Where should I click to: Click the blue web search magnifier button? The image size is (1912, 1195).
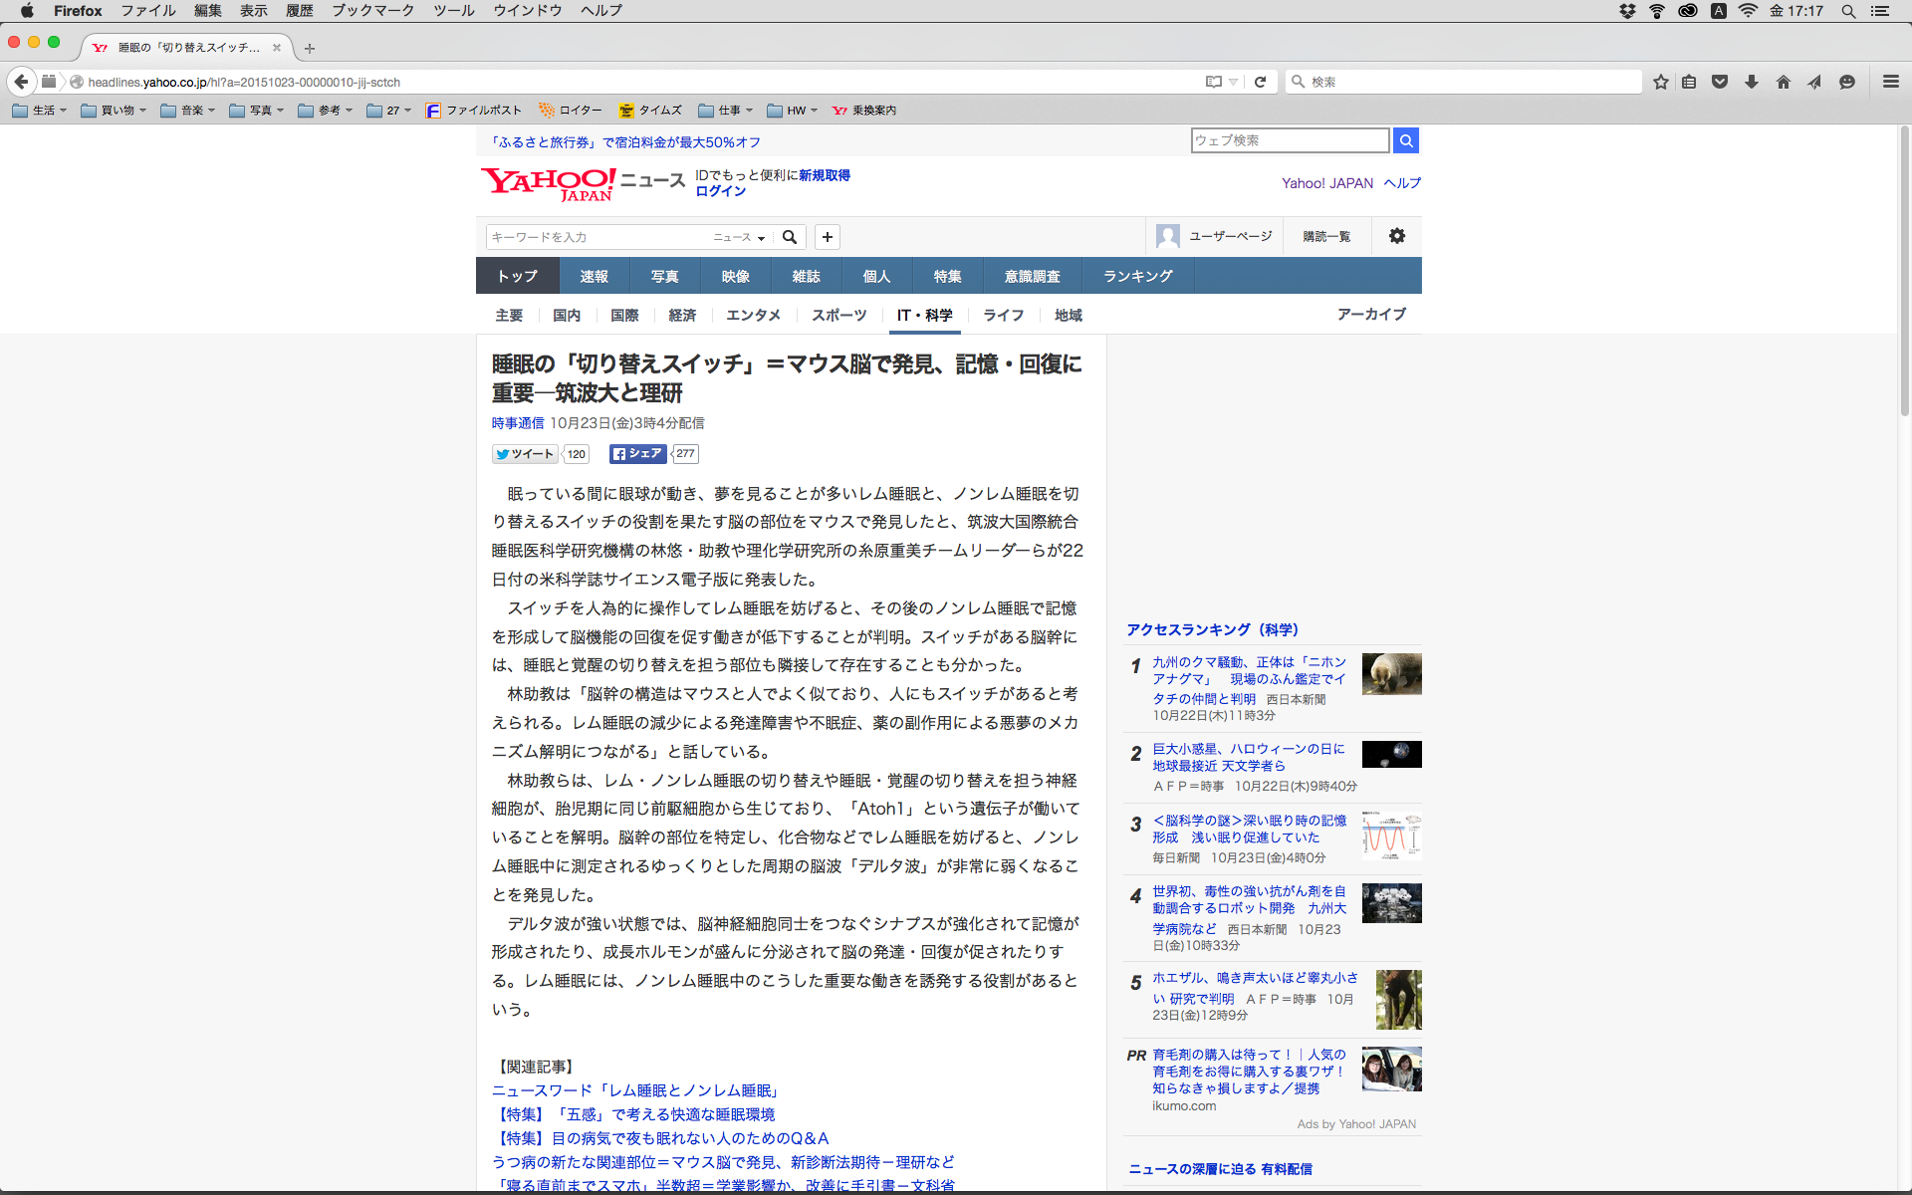point(1405,140)
